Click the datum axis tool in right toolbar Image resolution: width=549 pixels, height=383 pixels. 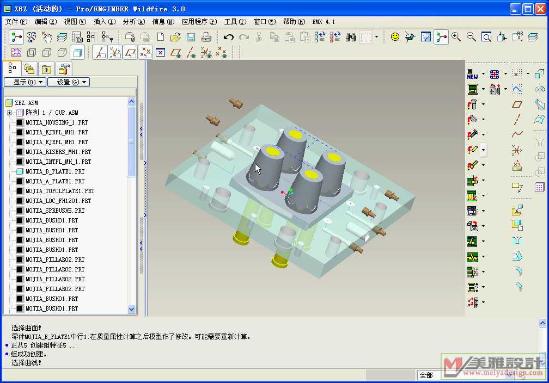coord(517,119)
